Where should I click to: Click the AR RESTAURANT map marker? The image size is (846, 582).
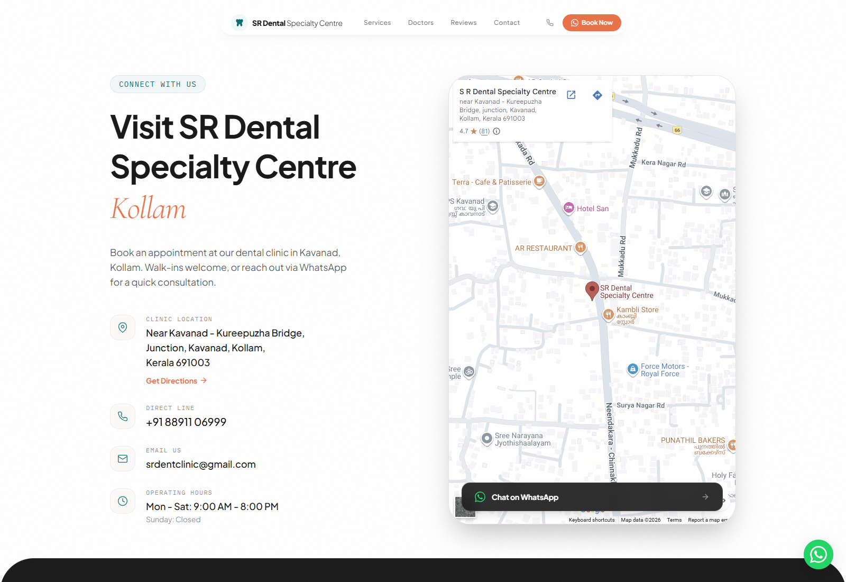pos(581,248)
